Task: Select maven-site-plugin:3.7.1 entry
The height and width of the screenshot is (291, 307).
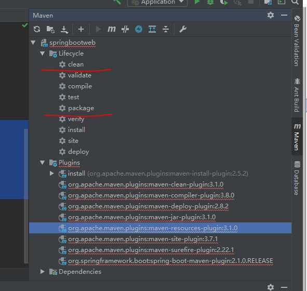Action: (143, 239)
